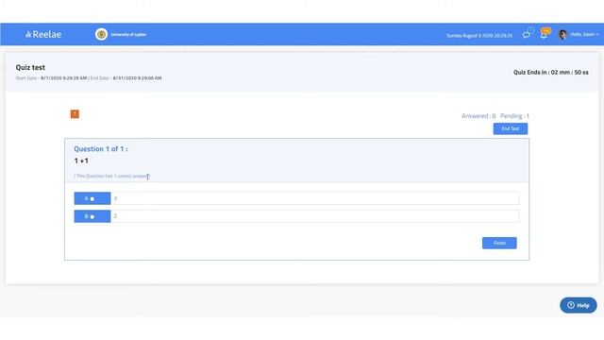The width and height of the screenshot is (604, 340).
Task: Select answer option B radio button
Action: 92,216
